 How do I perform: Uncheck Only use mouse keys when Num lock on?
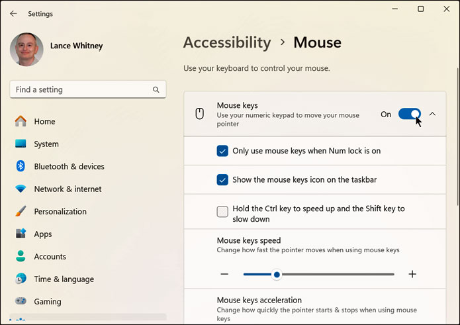click(x=222, y=151)
